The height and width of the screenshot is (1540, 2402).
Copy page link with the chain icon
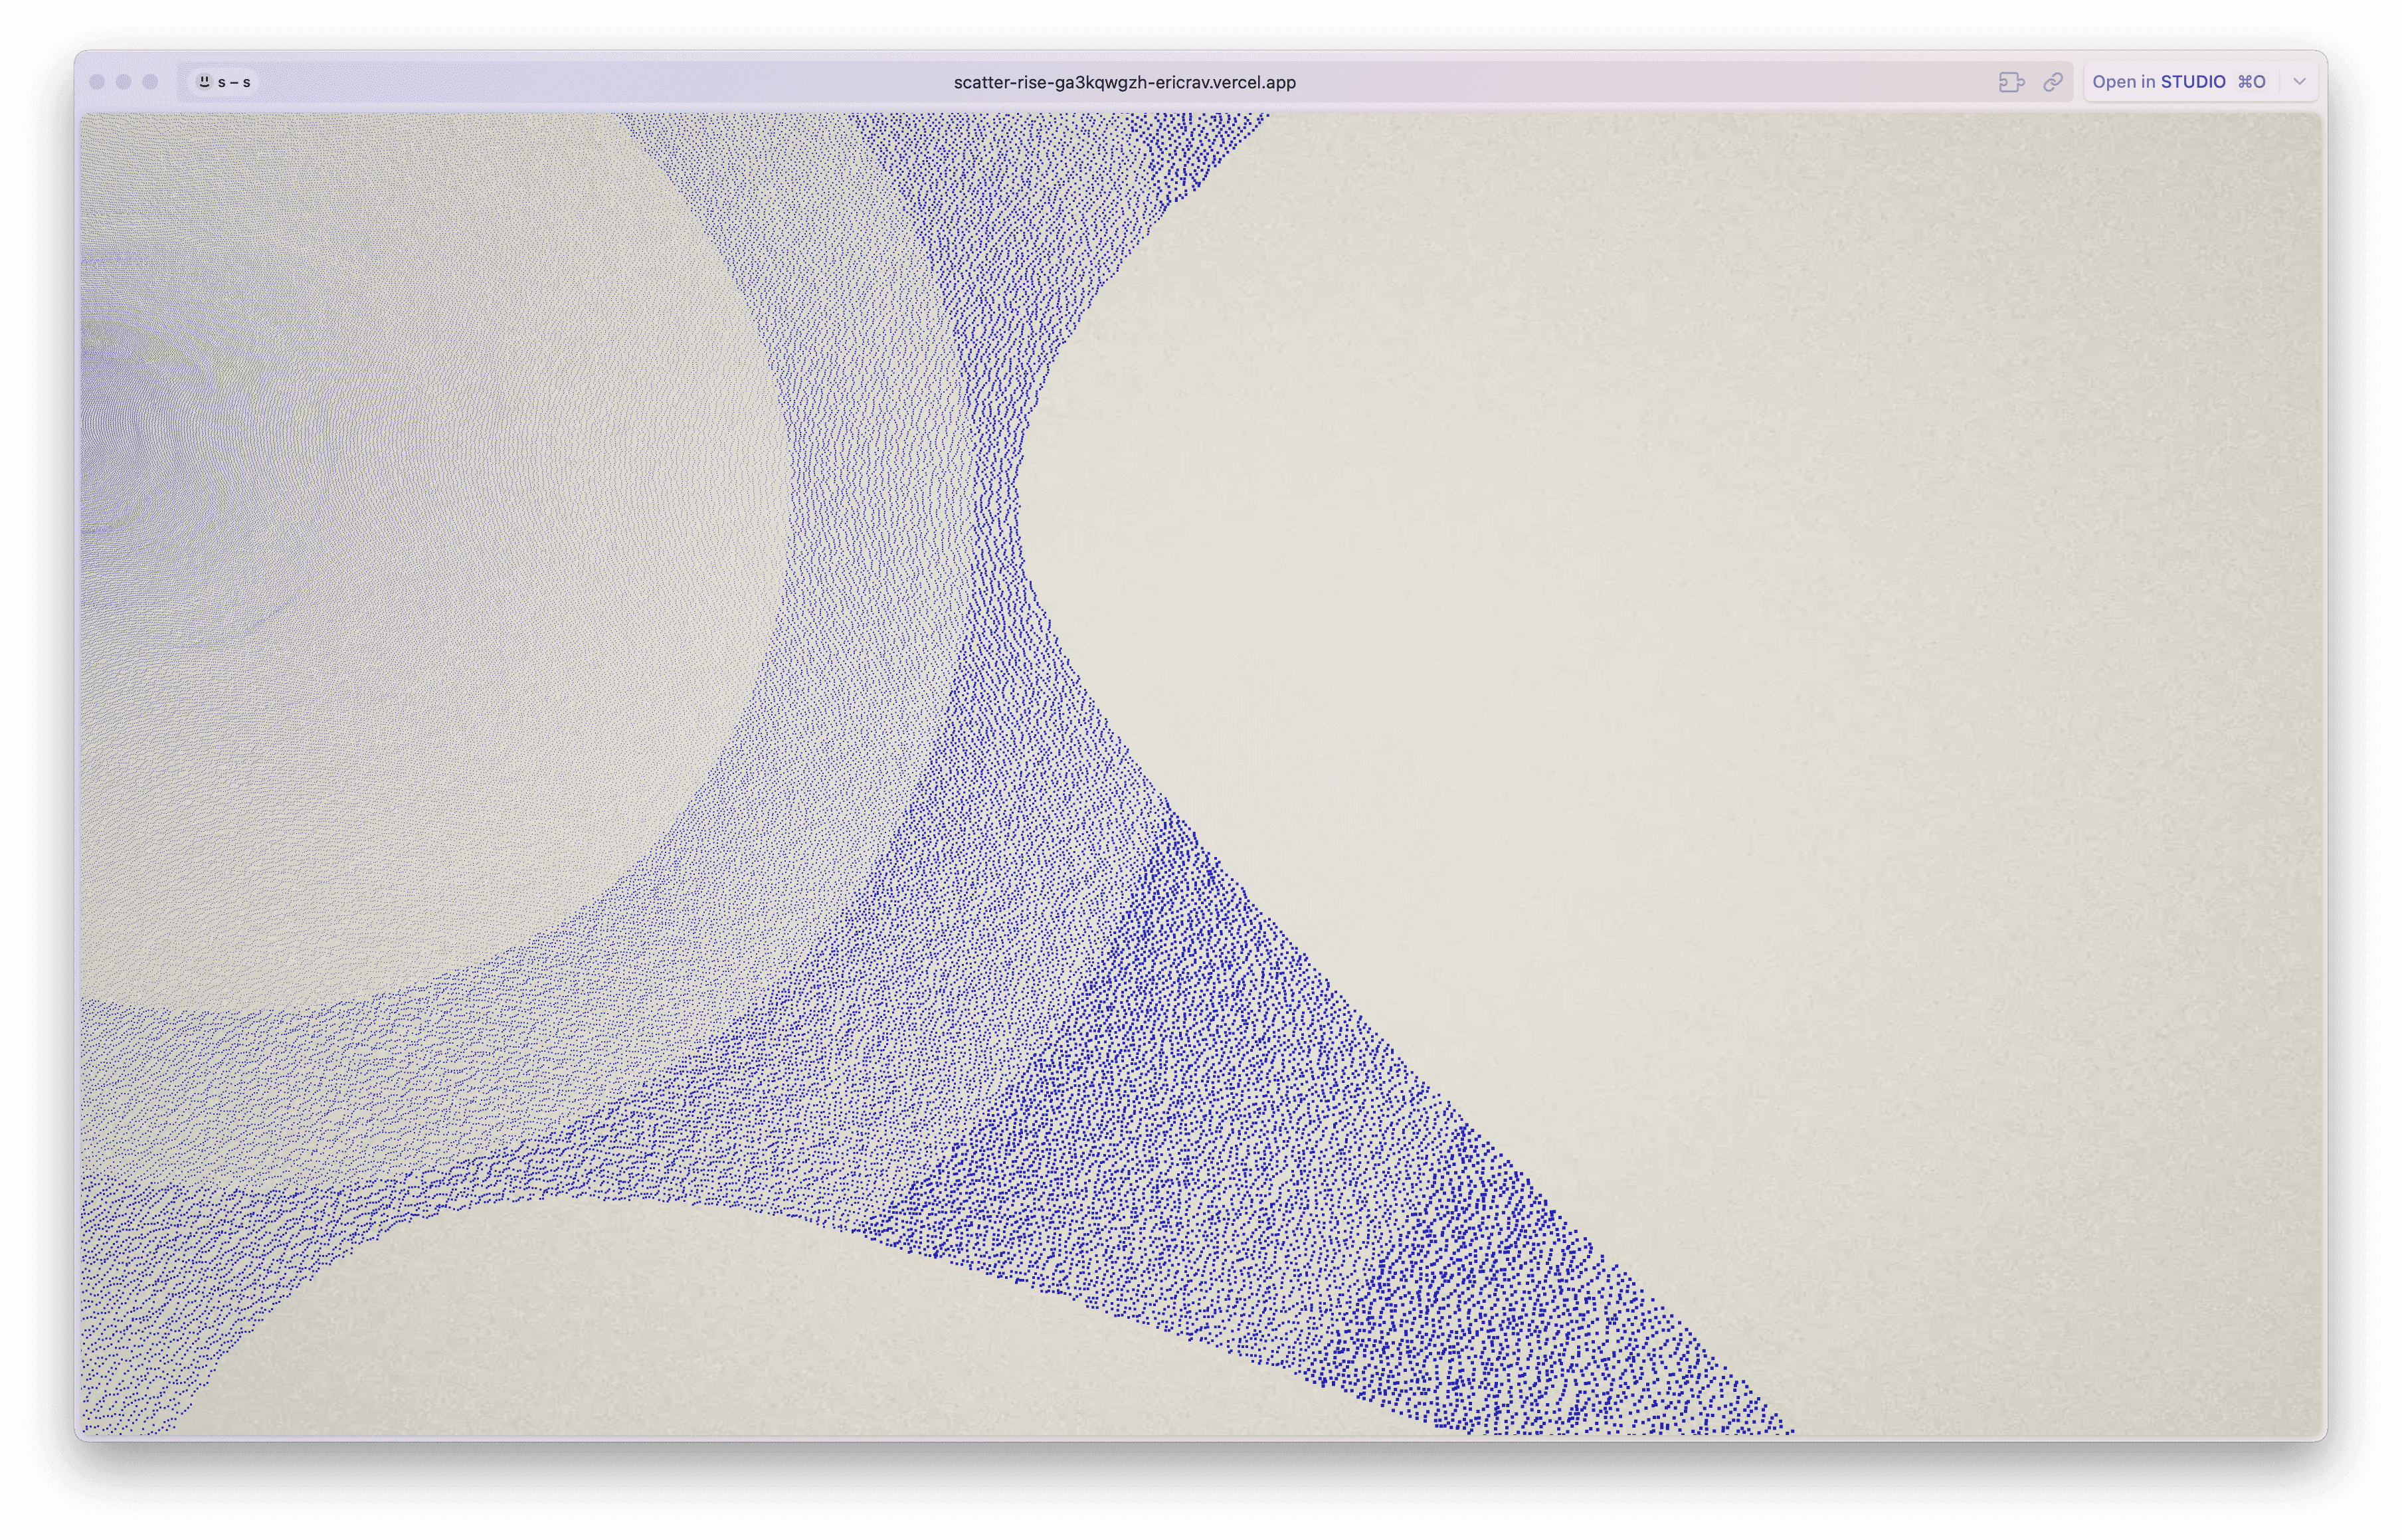[x=2052, y=82]
